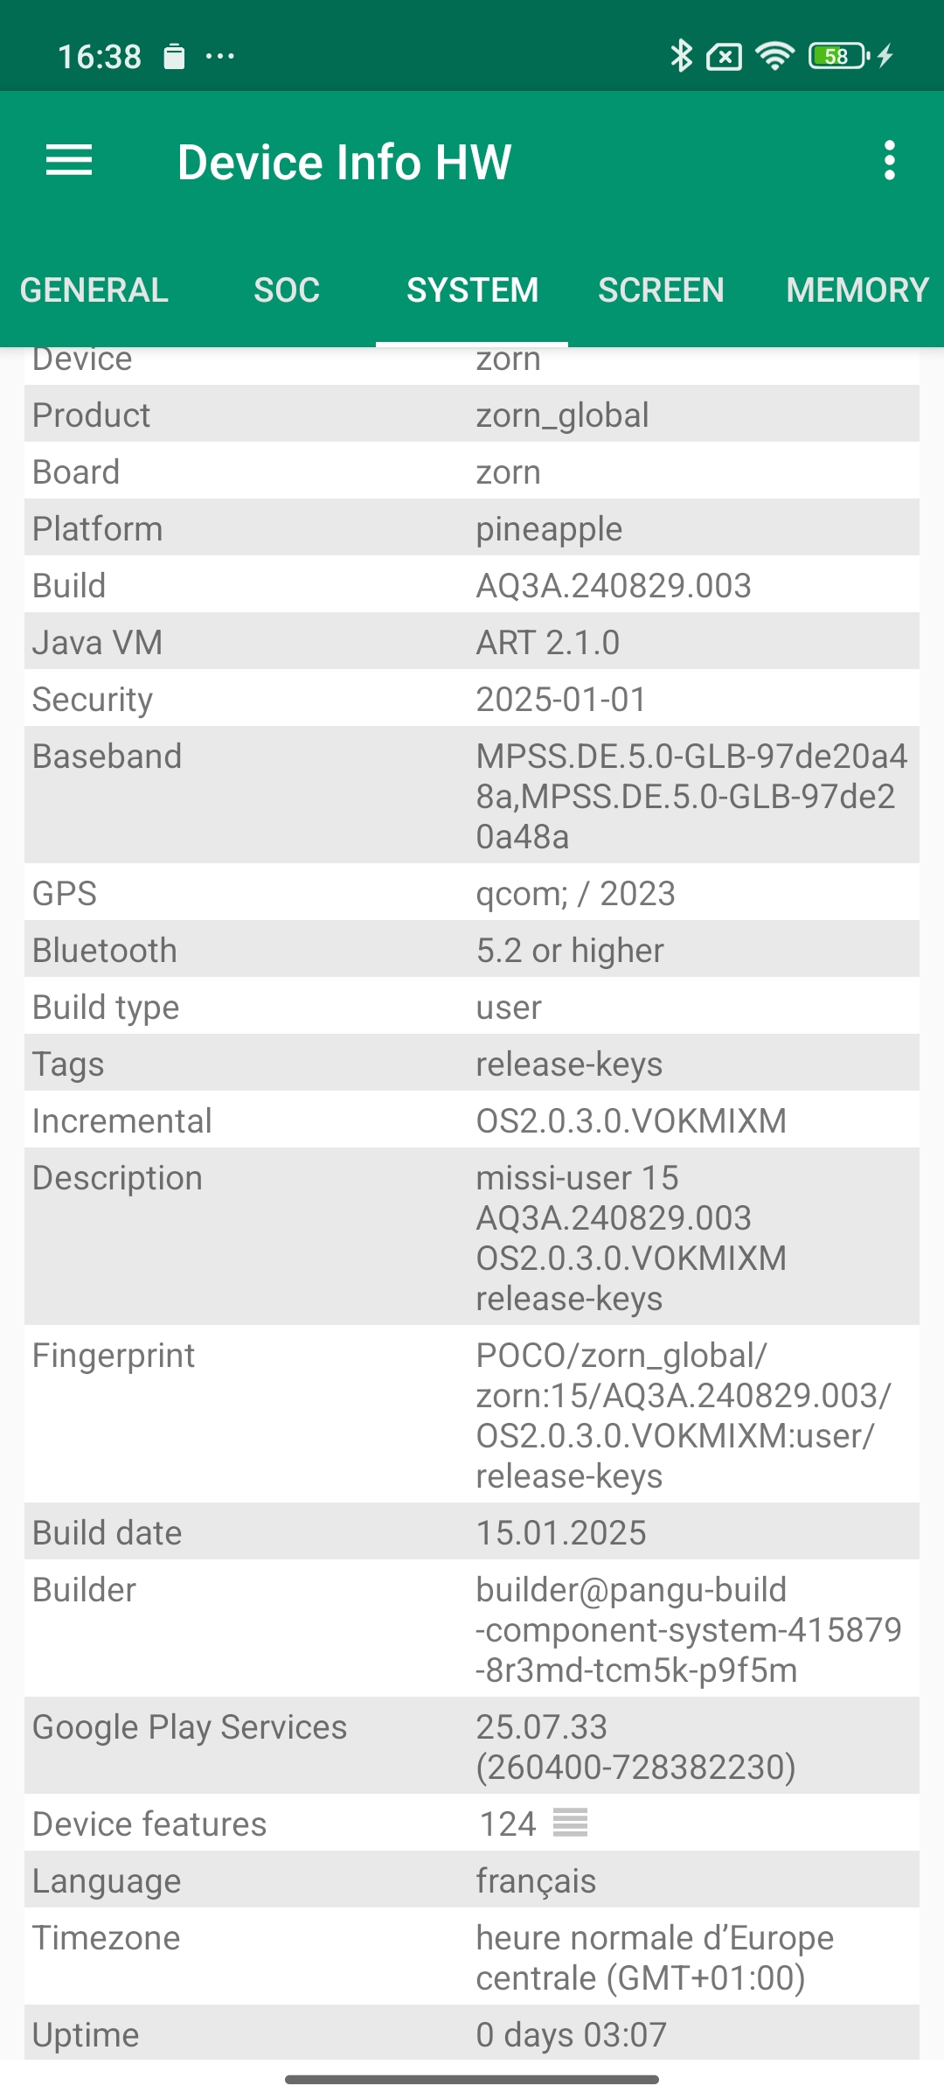Switch to the SOC tab
The width and height of the screenshot is (944, 2099).
[287, 290]
